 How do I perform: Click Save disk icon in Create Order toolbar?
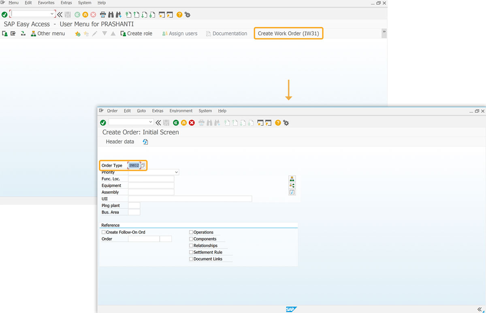coord(166,123)
